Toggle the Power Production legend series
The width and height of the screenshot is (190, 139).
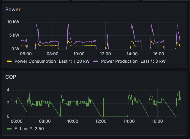pos(119,61)
